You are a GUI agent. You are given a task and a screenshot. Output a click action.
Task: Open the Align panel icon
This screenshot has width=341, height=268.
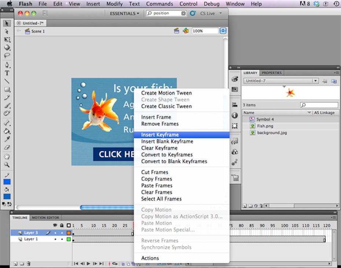click(x=235, y=105)
